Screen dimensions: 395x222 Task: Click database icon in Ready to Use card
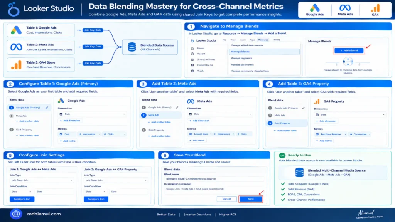pos(299,172)
